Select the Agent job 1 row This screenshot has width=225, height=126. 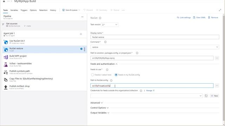(45, 34)
